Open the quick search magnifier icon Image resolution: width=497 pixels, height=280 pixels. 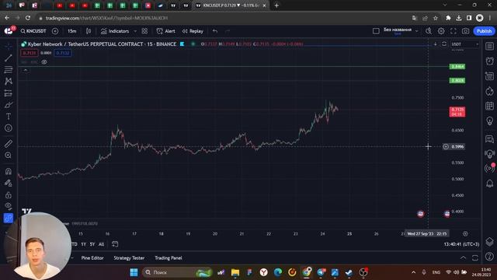coord(429,31)
